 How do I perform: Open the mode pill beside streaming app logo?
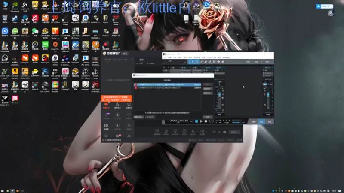pyautogui.click(x=125, y=54)
